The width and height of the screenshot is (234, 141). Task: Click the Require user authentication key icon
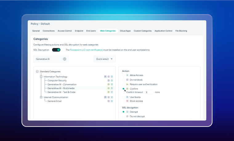click(x=127, y=84)
